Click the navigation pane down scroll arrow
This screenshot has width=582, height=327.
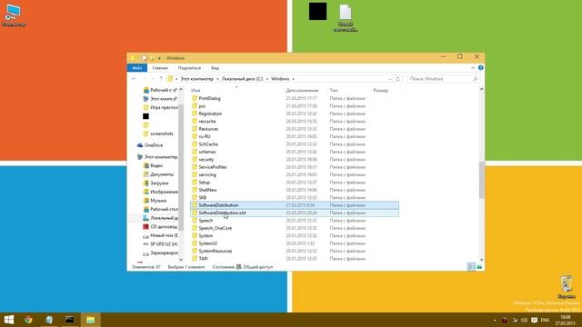click(181, 260)
